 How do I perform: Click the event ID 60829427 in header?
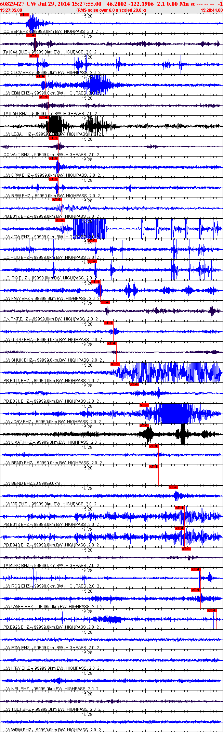tap(12, 3)
